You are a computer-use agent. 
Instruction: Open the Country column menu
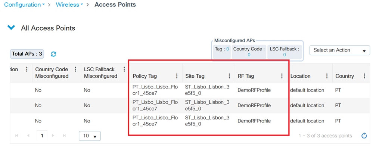click(x=364, y=76)
